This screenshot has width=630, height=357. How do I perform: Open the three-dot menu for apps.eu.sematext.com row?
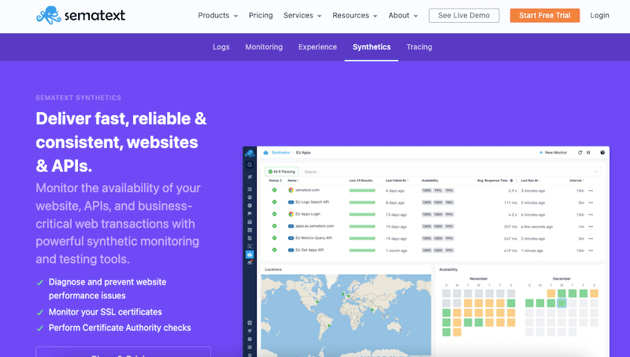click(591, 227)
